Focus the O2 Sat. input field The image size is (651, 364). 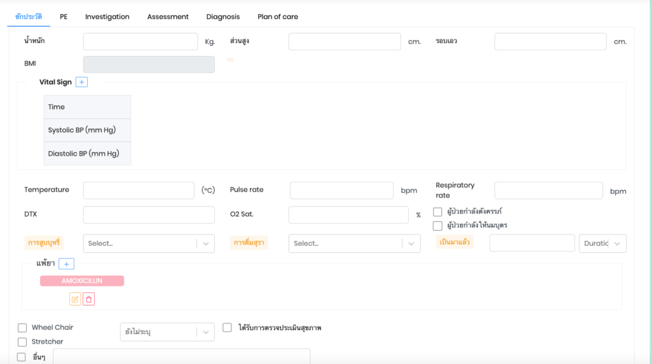click(348, 215)
